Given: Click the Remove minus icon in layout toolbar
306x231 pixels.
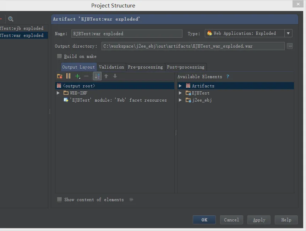Looking at the screenshot, I should [x=86, y=76].
